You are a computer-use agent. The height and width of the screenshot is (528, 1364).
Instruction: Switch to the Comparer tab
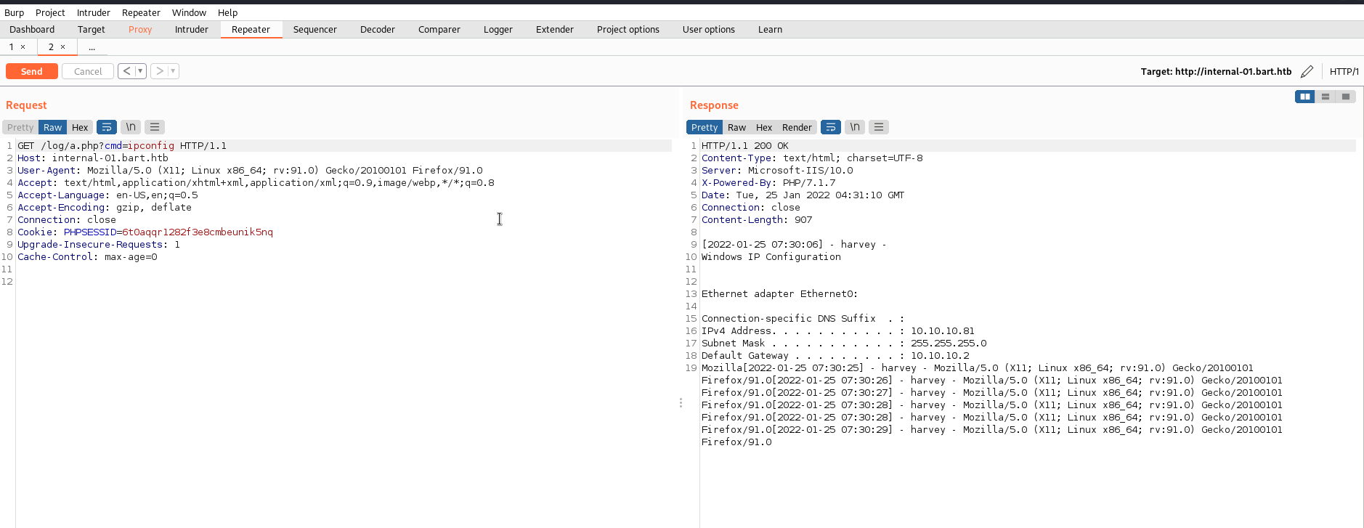[439, 30]
